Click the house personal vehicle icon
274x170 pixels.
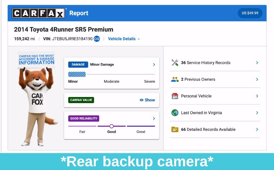pyautogui.click(x=175, y=96)
